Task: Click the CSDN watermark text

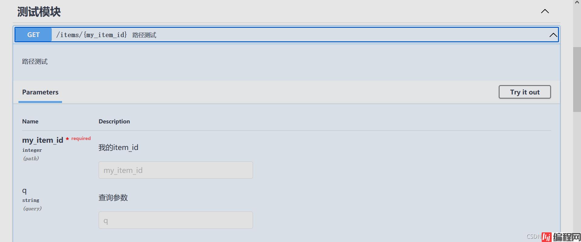Action: pos(533,237)
